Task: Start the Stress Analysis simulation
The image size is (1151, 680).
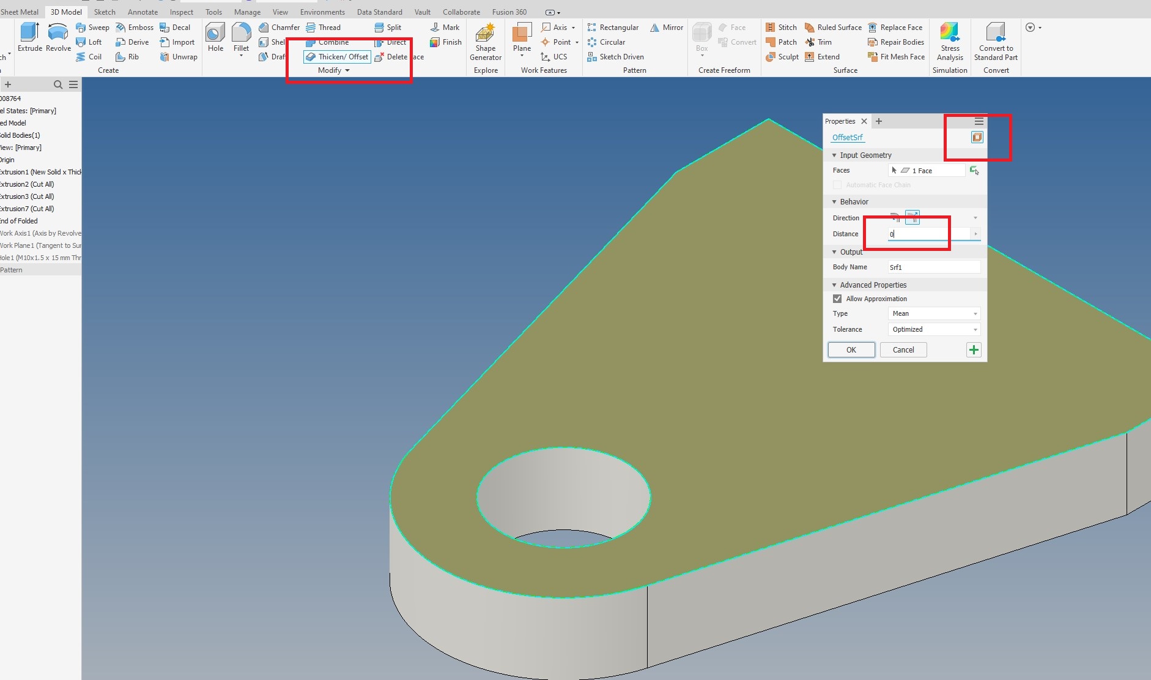Action: (x=950, y=42)
